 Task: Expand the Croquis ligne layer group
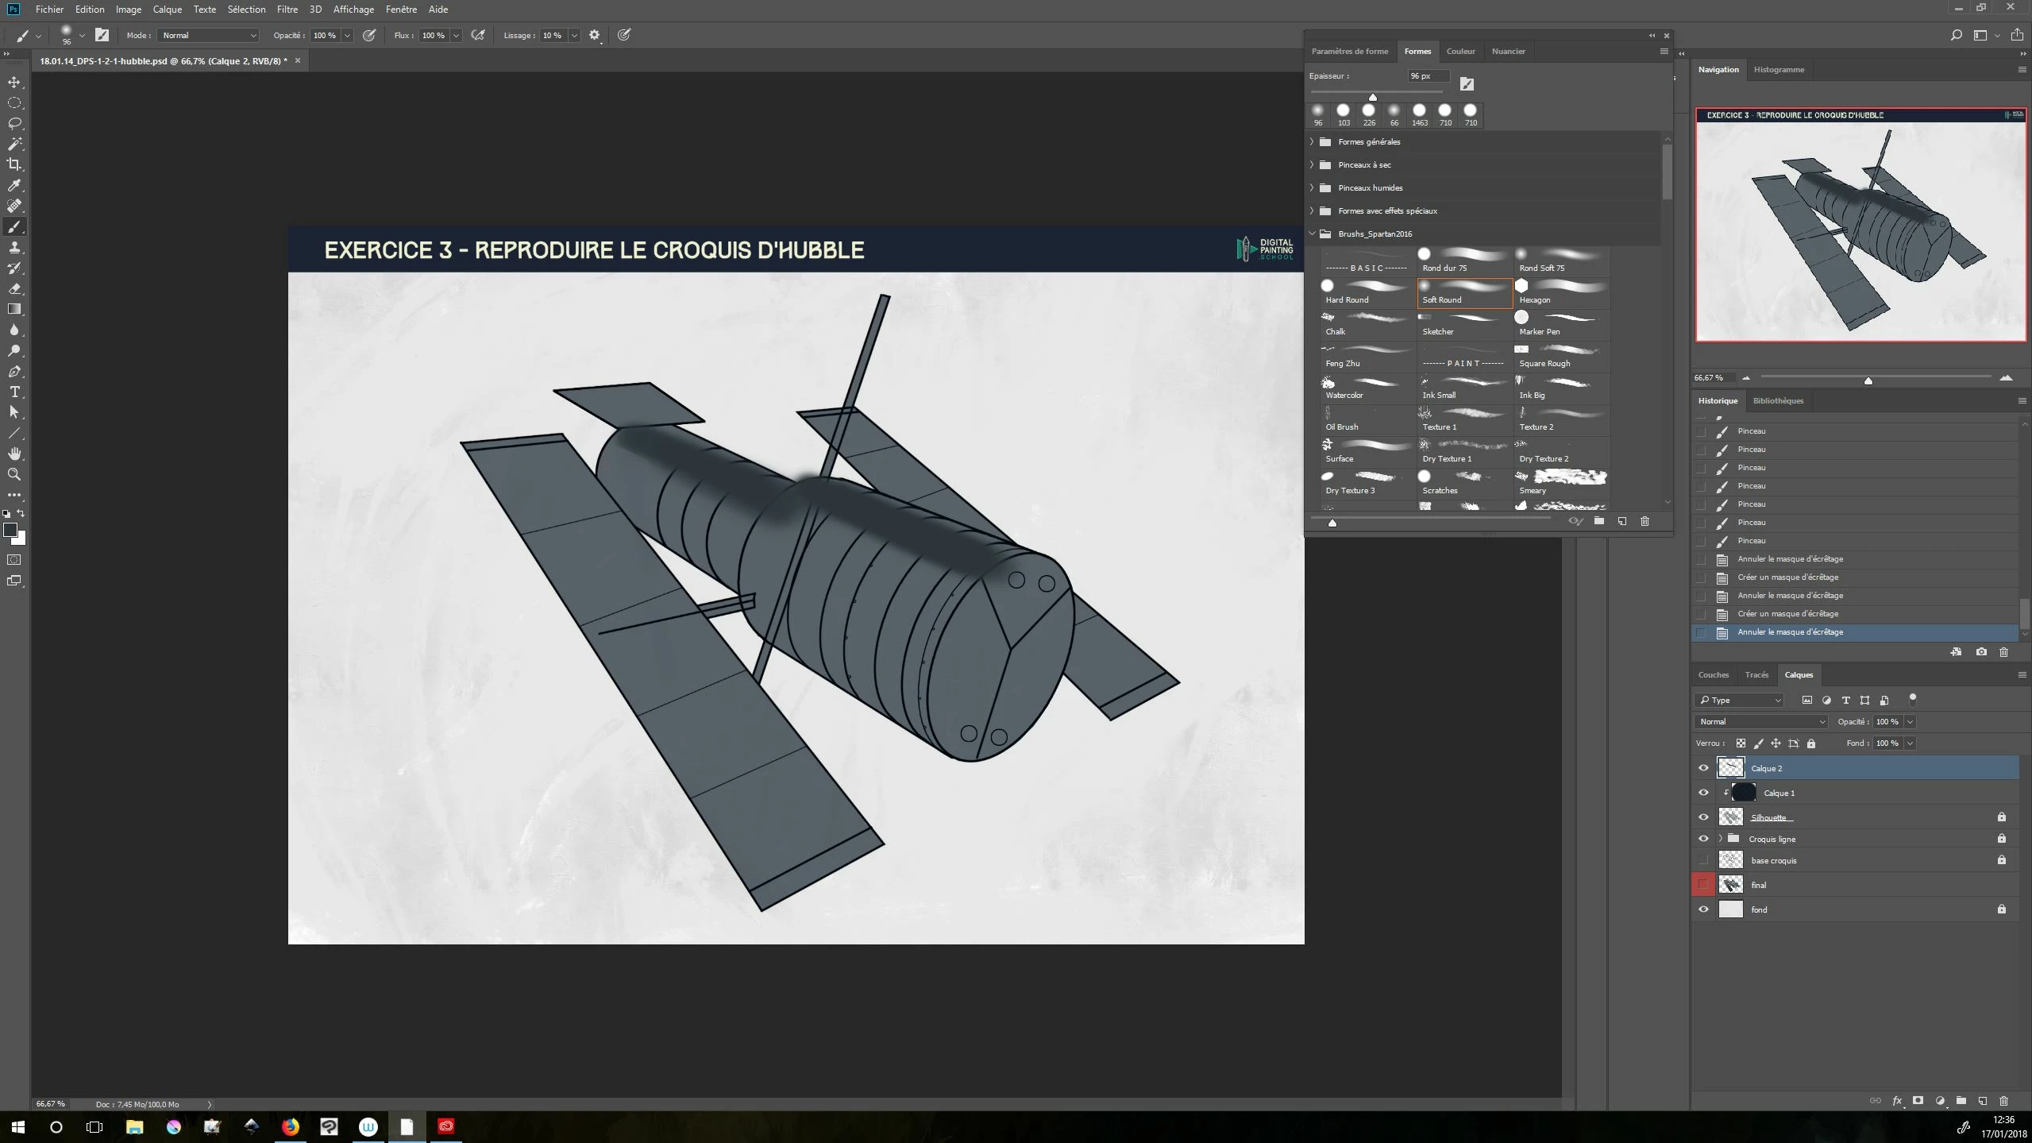1721,839
